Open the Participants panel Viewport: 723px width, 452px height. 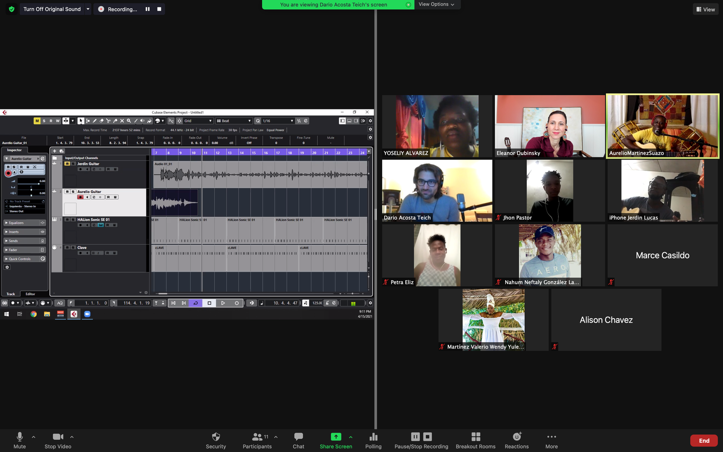[258, 437]
